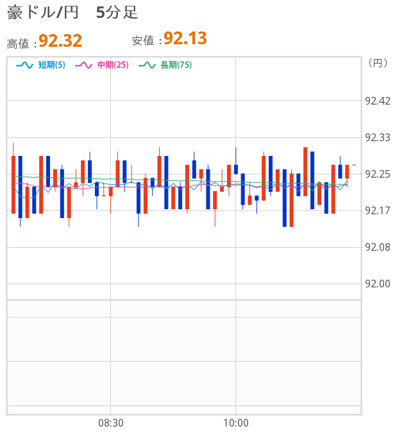The width and height of the screenshot is (404, 433).
Task: Click the 92.25 price axis label
Action: point(377,174)
